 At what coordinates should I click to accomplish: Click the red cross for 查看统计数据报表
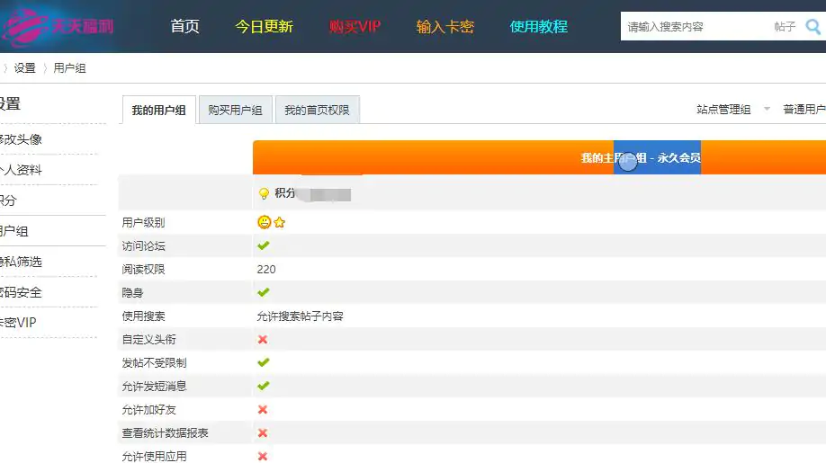click(x=263, y=432)
